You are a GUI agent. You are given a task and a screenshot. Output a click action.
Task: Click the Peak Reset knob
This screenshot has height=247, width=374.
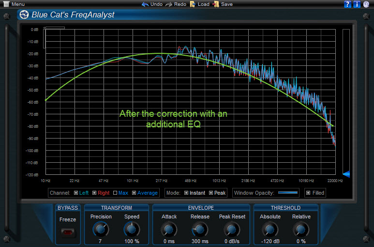coord(232,229)
